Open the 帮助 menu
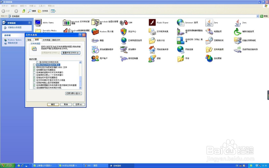The image size is (269, 168). (51, 6)
